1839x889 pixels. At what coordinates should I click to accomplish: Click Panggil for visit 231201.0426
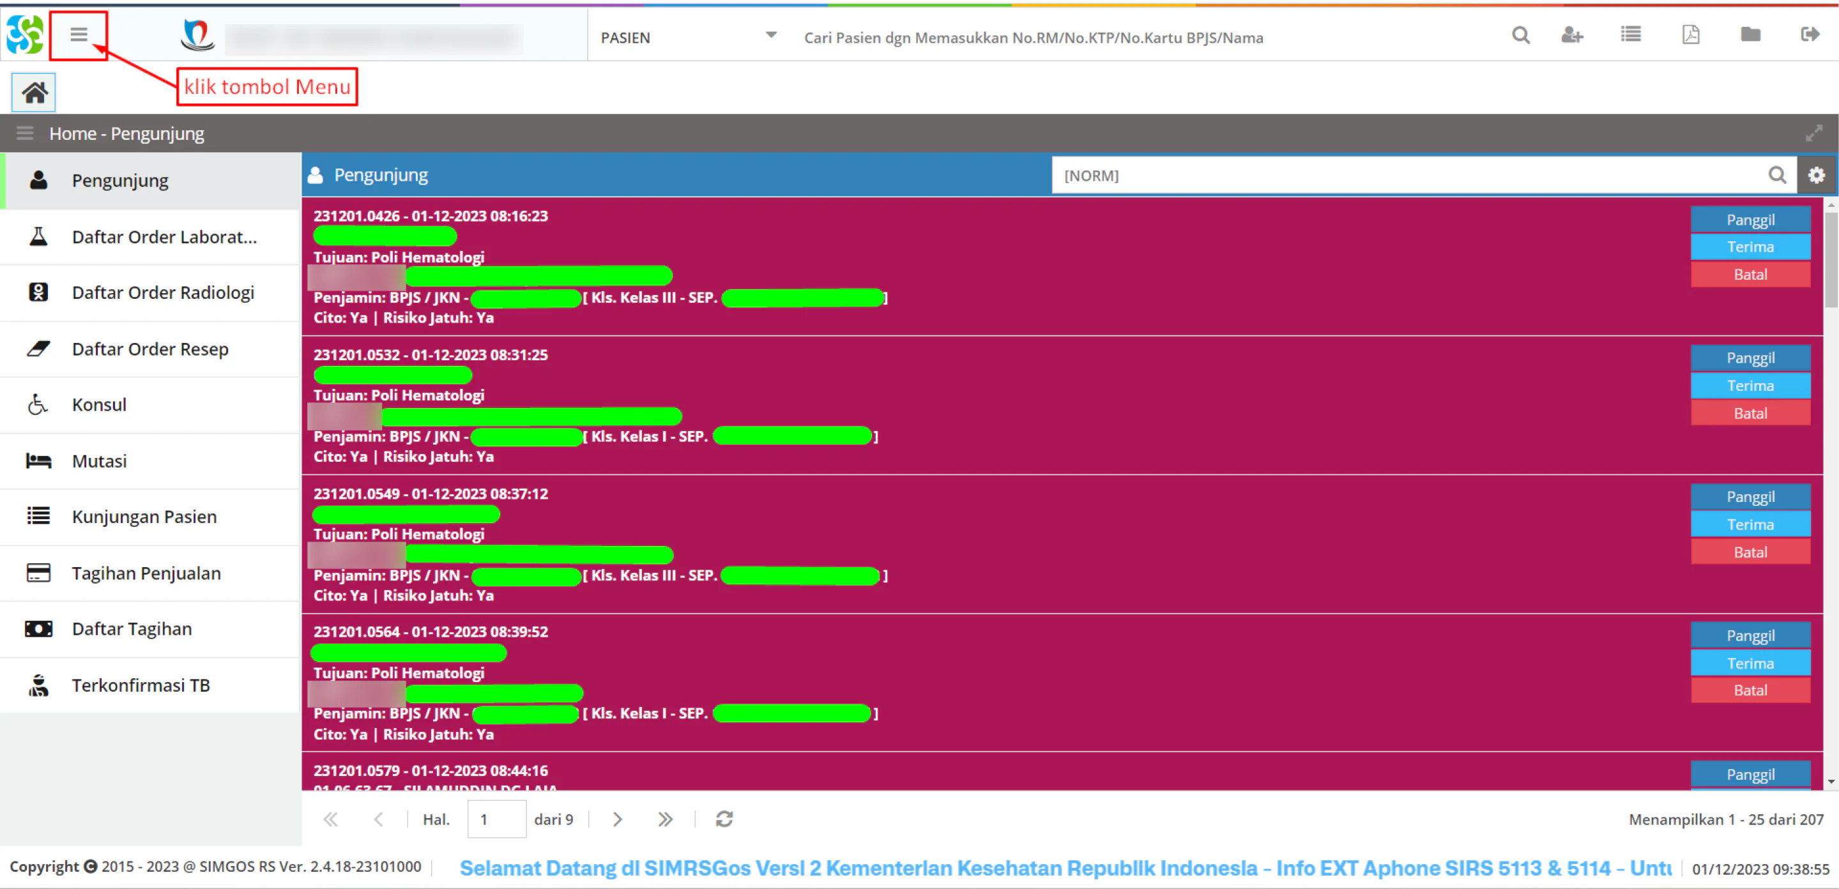(x=1750, y=219)
